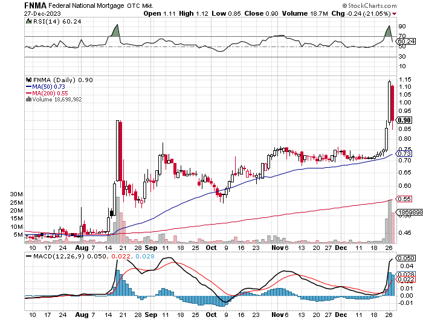The image size is (423, 320).
Task: Click the 60.24 RSI value tag on right axis
Action: click(x=406, y=41)
